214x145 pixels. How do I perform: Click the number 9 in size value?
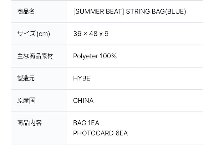(107, 34)
